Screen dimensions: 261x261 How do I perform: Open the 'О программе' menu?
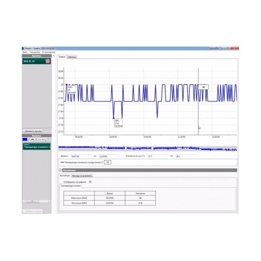pyautogui.click(x=48, y=52)
